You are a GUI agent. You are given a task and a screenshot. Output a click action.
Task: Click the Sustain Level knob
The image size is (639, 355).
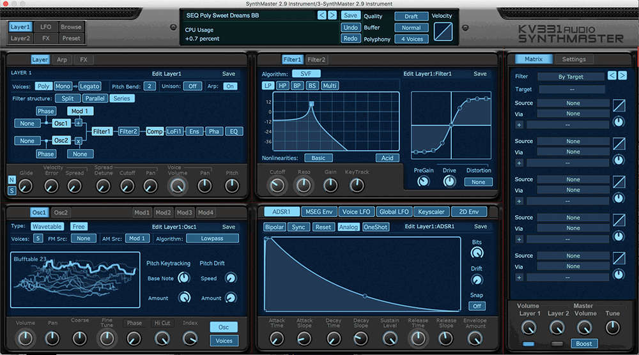pos(390,338)
